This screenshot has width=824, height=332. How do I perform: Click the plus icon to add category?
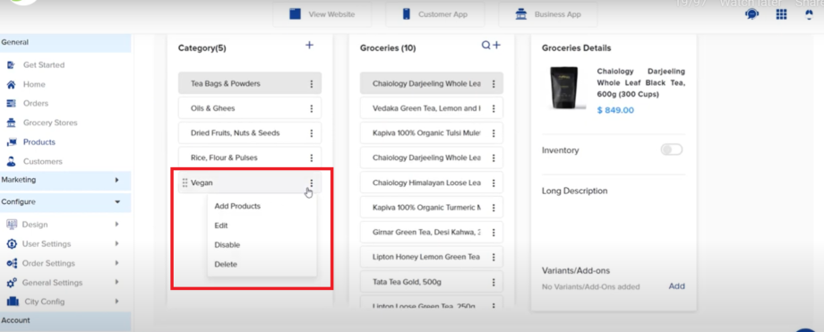[310, 45]
